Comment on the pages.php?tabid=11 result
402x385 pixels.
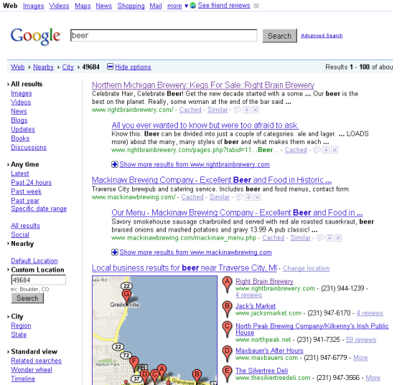317,150
